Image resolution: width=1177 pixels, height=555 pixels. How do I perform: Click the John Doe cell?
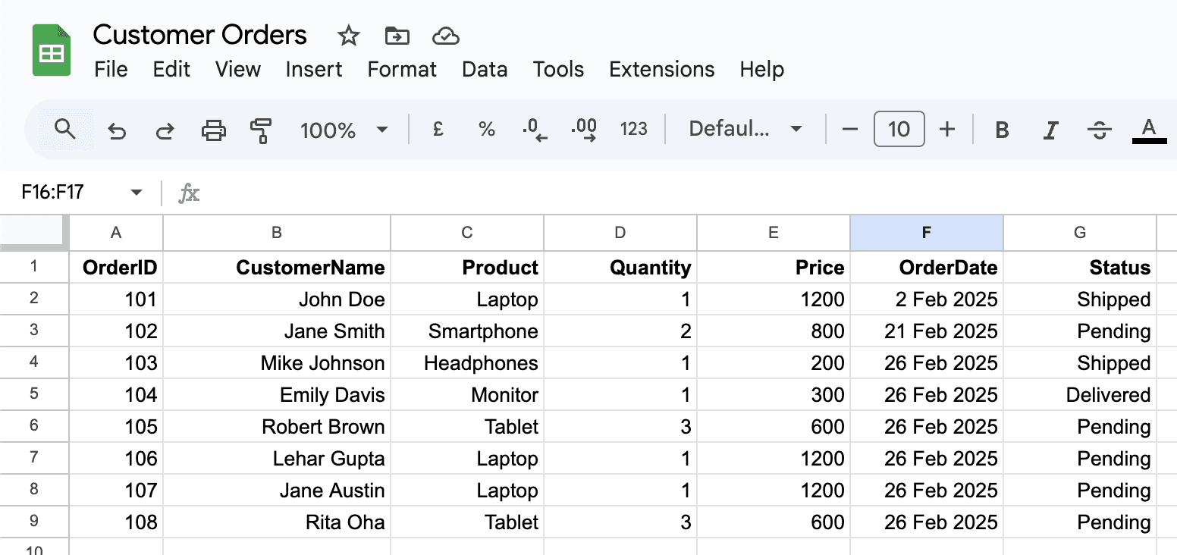coord(277,299)
